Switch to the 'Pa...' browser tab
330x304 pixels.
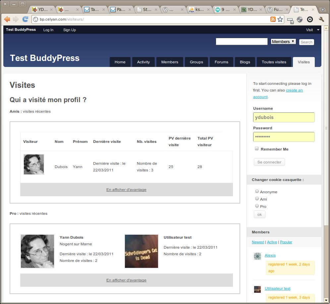[121, 10]
